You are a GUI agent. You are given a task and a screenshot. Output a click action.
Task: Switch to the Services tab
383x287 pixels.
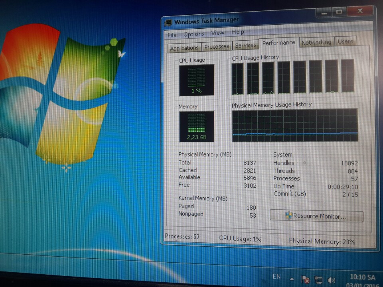245,45
